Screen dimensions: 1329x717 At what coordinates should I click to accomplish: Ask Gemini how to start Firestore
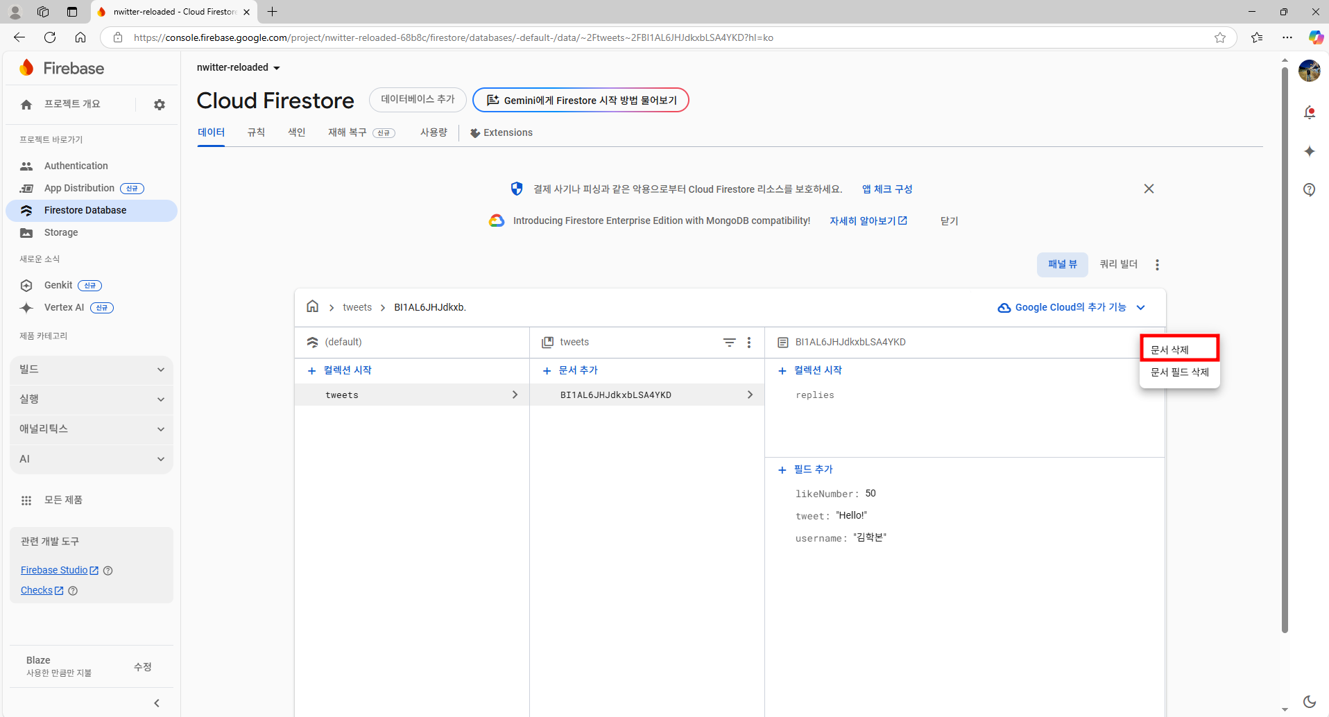click(x=581, y=100)
